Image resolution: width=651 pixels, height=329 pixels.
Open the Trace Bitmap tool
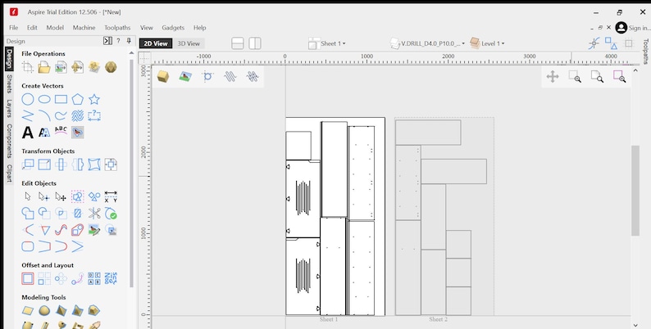(x=78, y=133)
